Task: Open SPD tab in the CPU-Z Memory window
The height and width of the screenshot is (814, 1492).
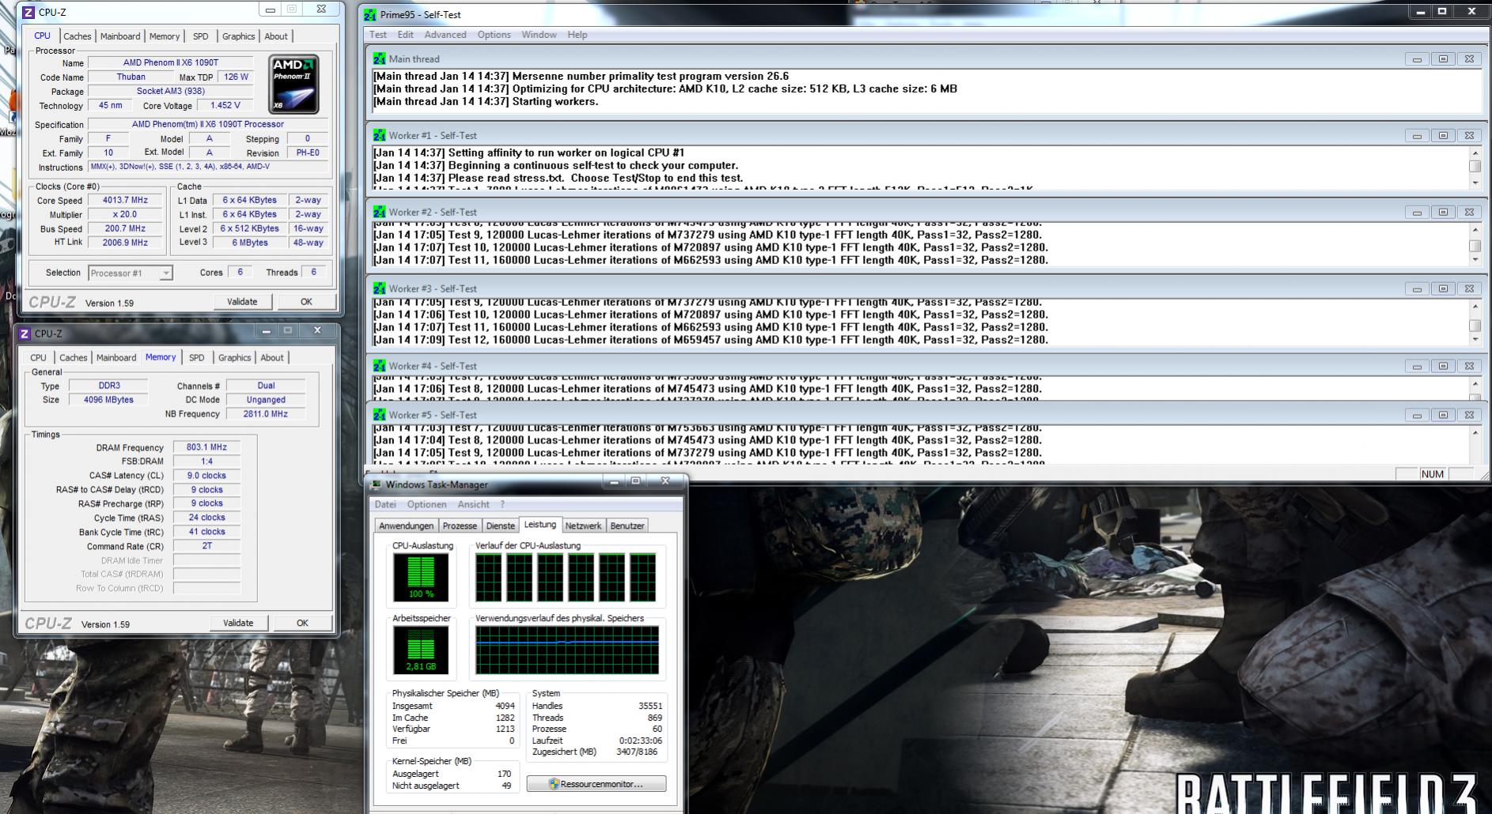Action: pyautogui.click(x=197, y=358)
